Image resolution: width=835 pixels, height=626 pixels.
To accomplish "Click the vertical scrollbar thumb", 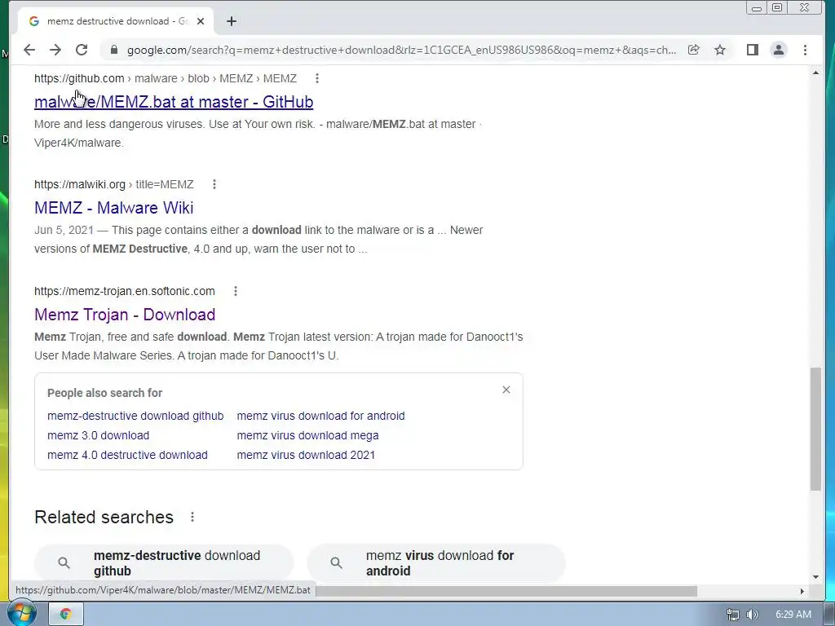I will (815, 429).
